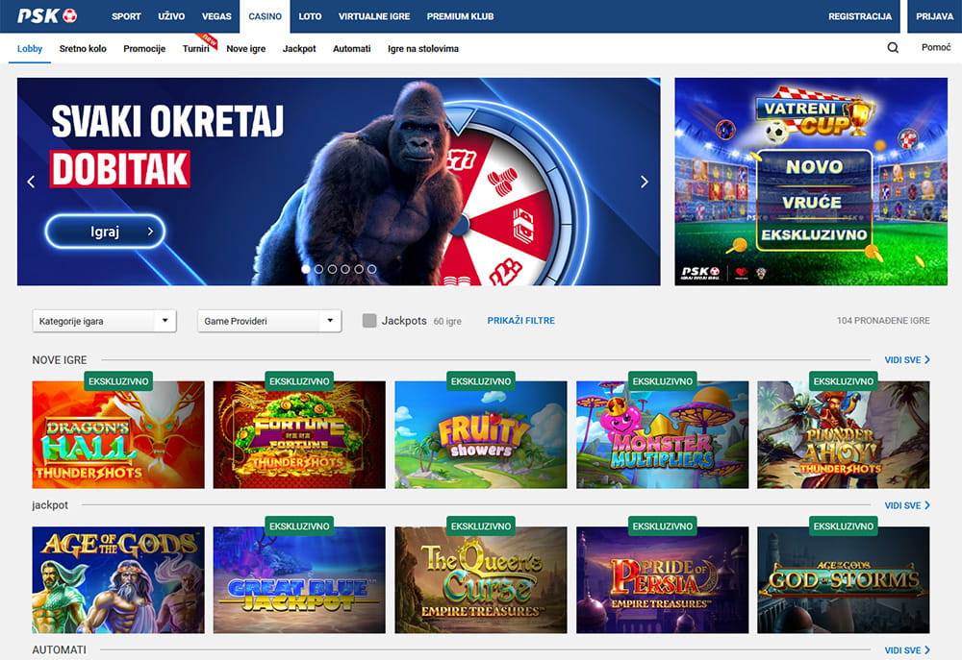
Task: Enable the Jackpots checkbox filter
Action: click(x=369, y=321)
